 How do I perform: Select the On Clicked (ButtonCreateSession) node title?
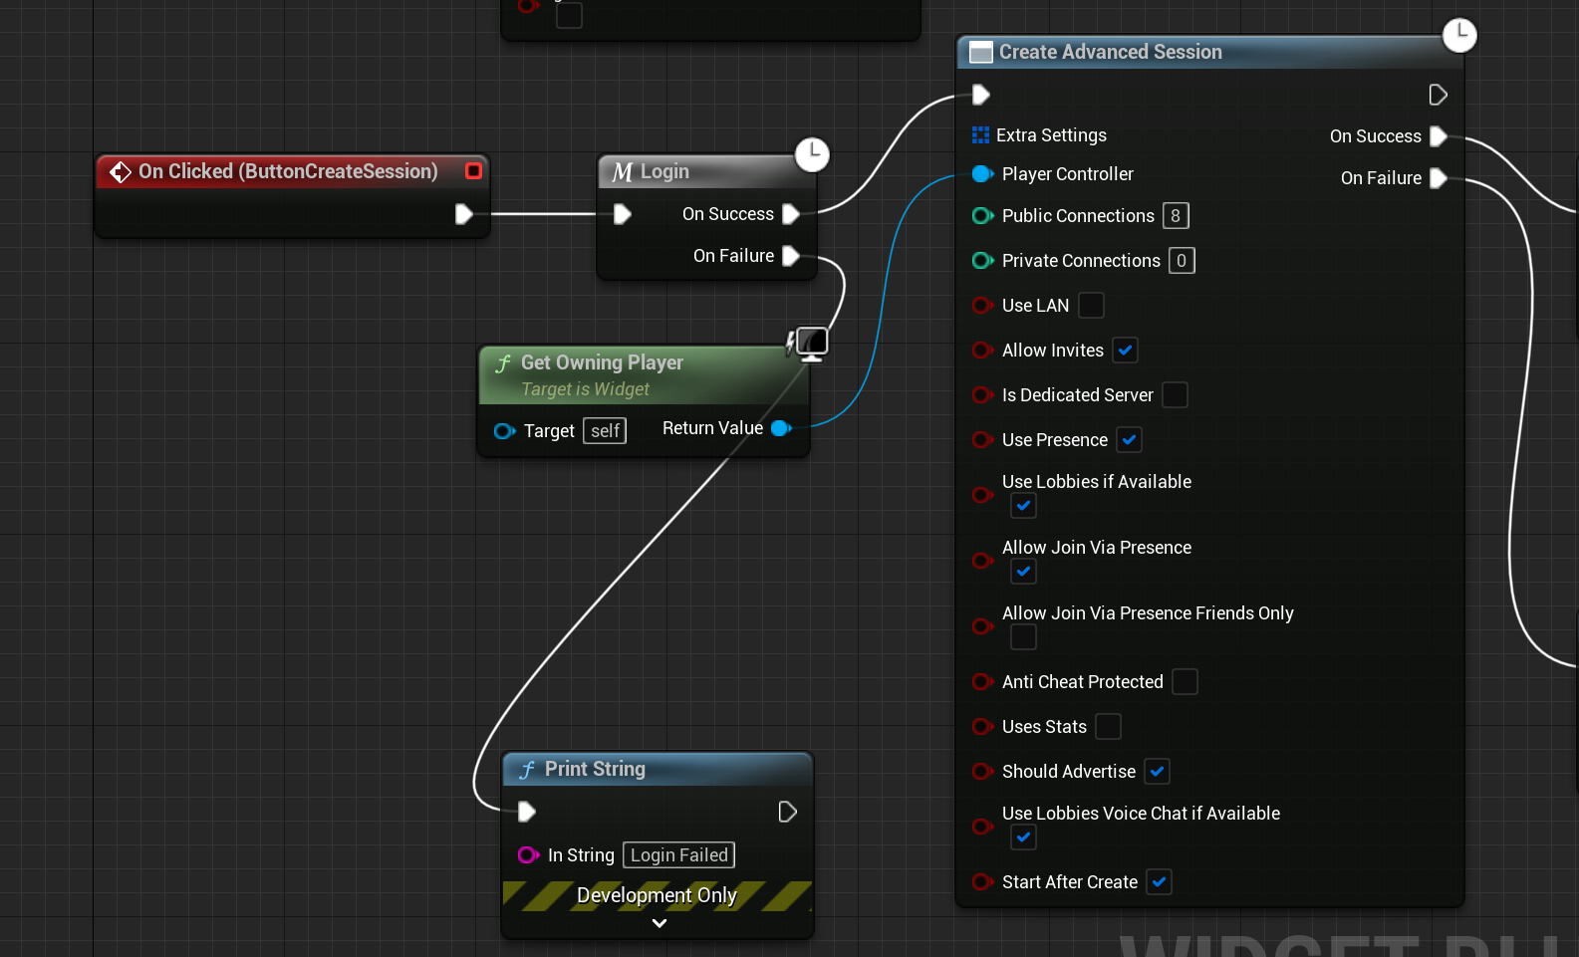pyautogui.click(x=288, y=171)
